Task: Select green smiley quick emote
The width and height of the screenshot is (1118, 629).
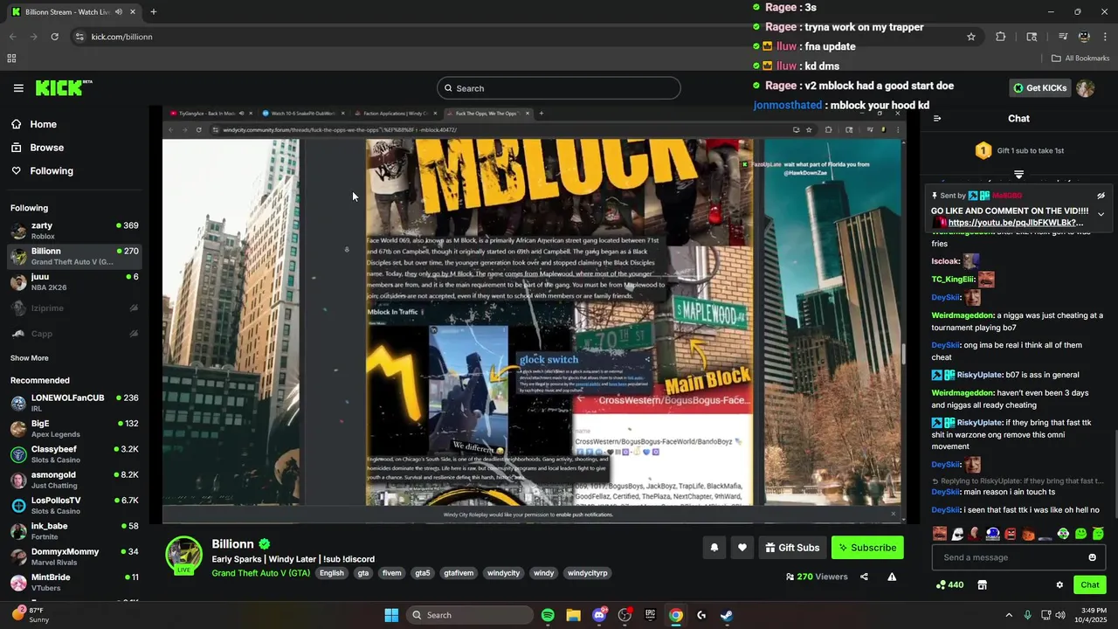Action: (x=1081, y=534)
